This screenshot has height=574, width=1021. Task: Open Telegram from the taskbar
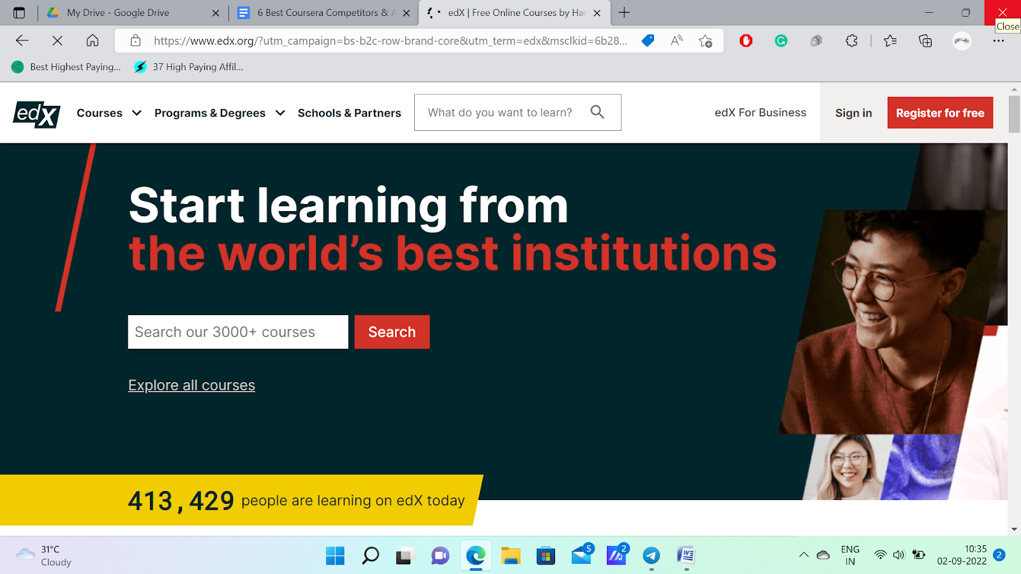651,556
